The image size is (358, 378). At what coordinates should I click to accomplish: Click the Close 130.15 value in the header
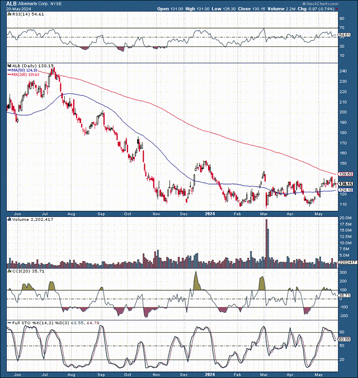251,9
